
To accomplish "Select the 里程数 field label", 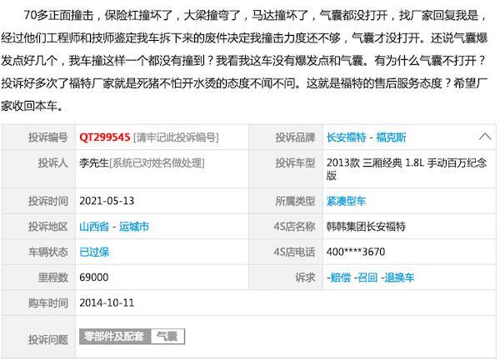I will [x=53, y=278].
